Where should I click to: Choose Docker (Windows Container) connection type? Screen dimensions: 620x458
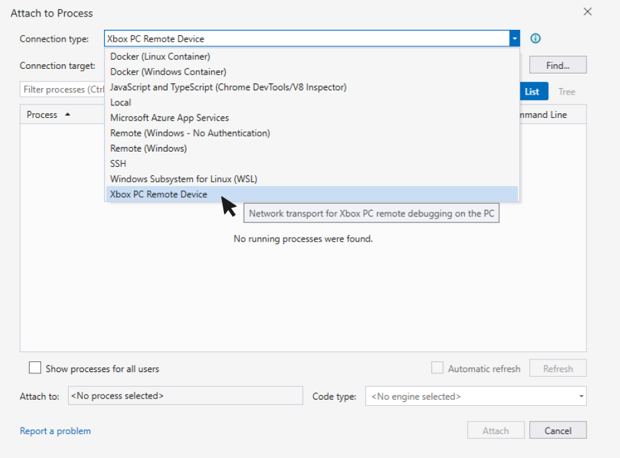[x=168, y=71]
